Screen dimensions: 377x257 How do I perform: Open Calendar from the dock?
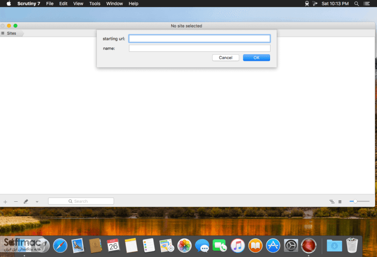coord(113,246)
